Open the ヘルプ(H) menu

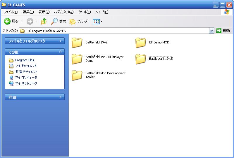[102, 12]
